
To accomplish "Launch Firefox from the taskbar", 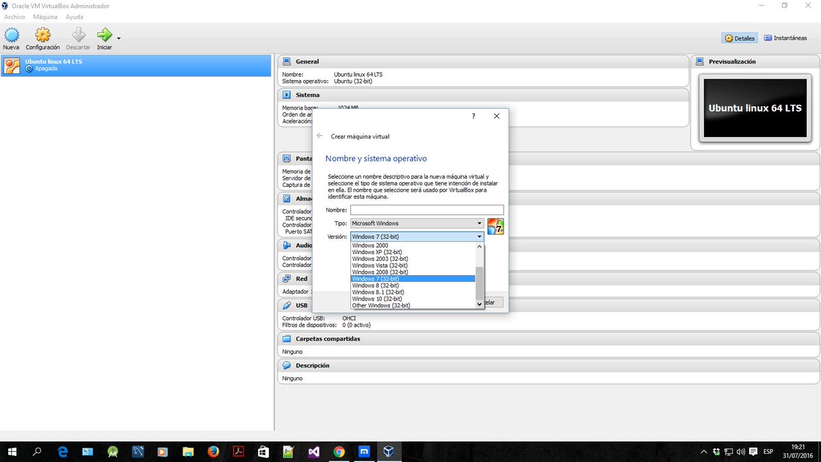I will [213, 452].
